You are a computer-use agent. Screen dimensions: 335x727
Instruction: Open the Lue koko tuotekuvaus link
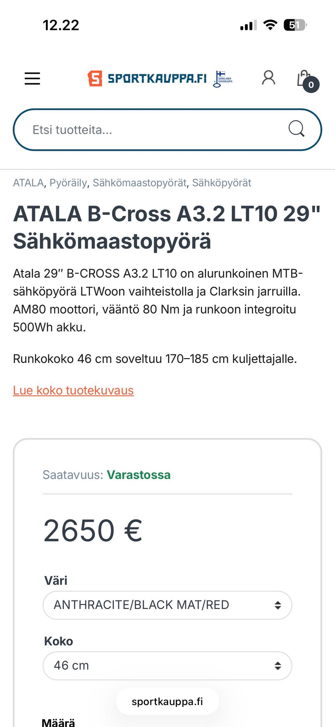73,390
